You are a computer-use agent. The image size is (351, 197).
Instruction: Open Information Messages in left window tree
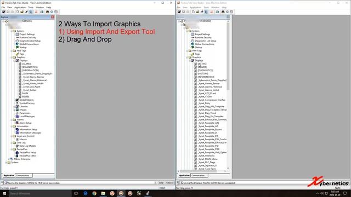pyautogui.click(x=30, y=132)
